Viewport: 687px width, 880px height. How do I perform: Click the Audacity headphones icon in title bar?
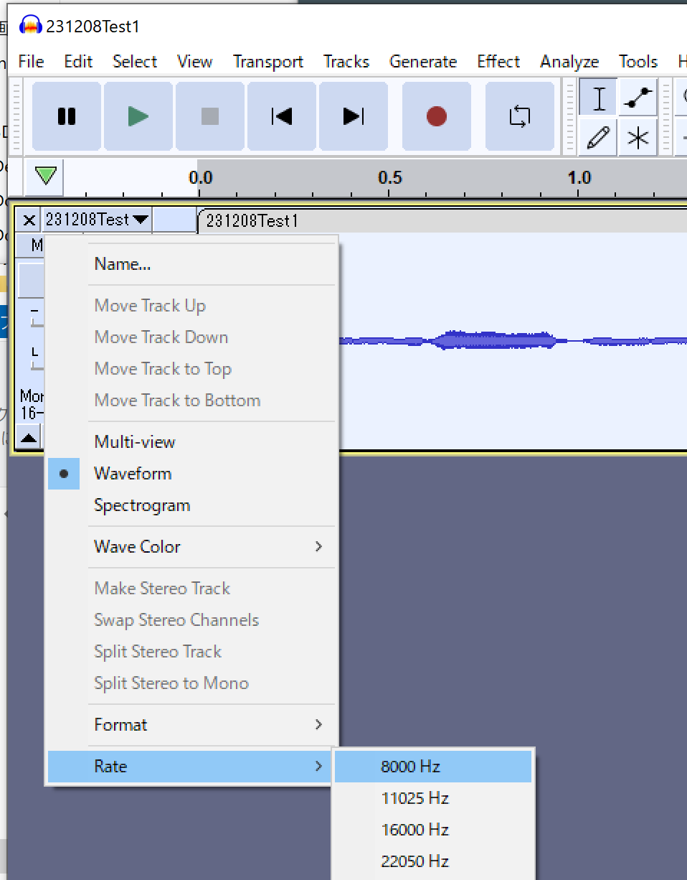[x=31, y=27]
